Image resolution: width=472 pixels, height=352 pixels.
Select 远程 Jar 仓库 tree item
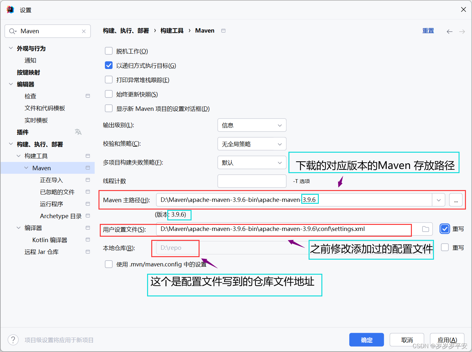click(42, 252)
